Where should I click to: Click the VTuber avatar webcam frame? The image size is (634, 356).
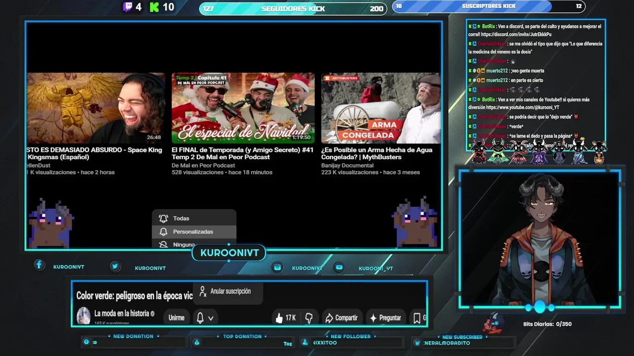[x=540, y=239]
